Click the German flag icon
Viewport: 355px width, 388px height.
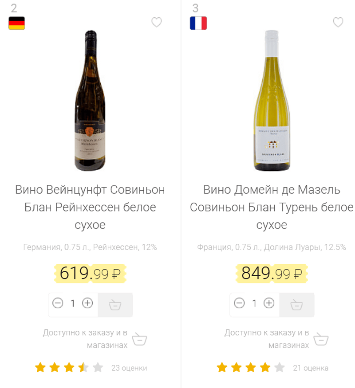pos(17,23)
